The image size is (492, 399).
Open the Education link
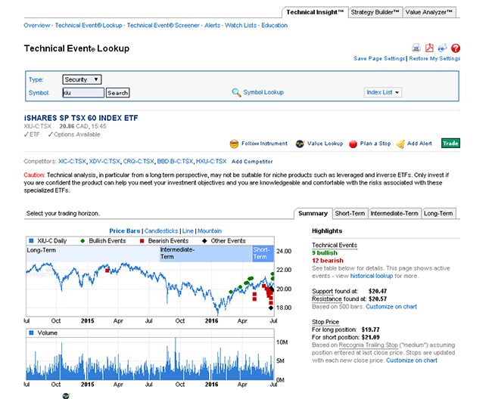point(274,26)
